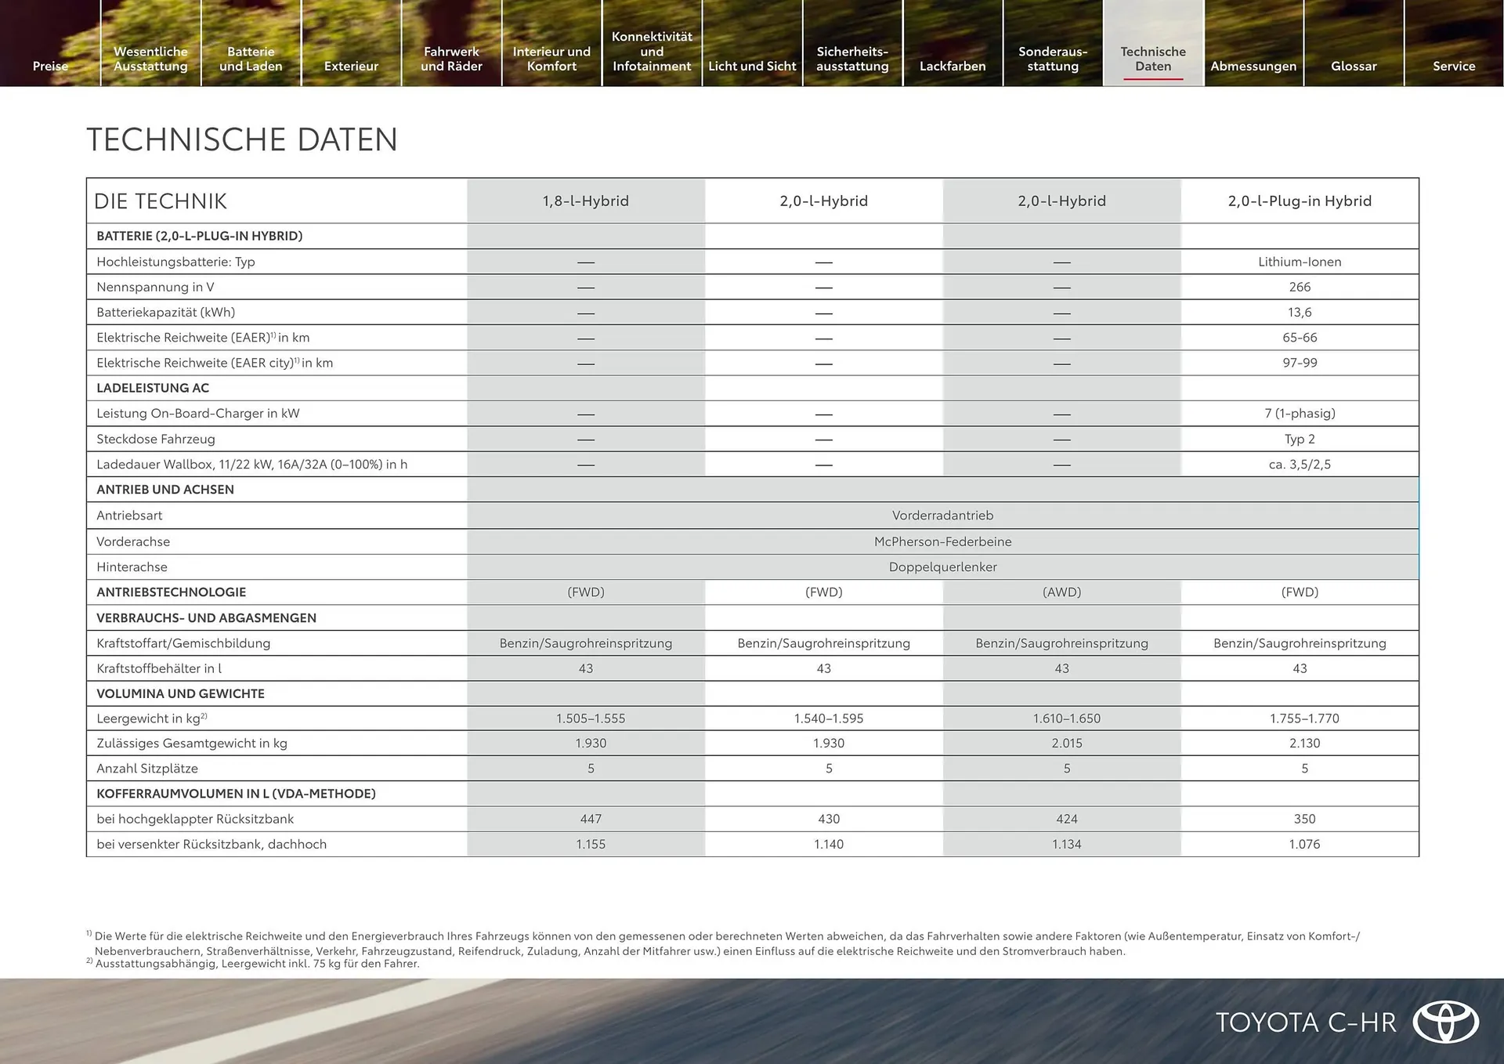Click the Toyota logo icon
Image resolution: width=1504 pixels, height=1064 pixels.
(1448, 1021)
